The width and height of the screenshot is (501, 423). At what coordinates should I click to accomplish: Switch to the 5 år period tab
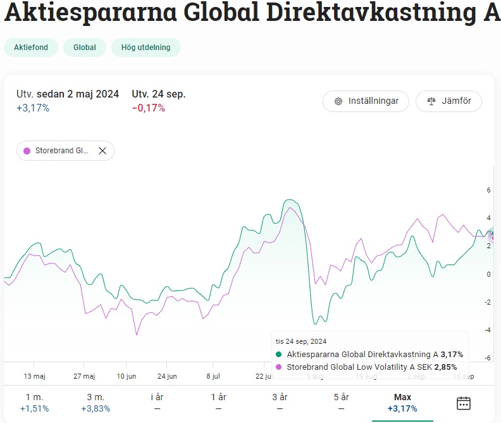[x=341, y=403]
